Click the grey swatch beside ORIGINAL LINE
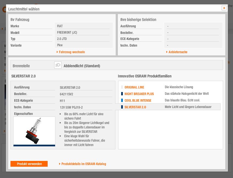 pyautogui.click(x=122, y=87)
